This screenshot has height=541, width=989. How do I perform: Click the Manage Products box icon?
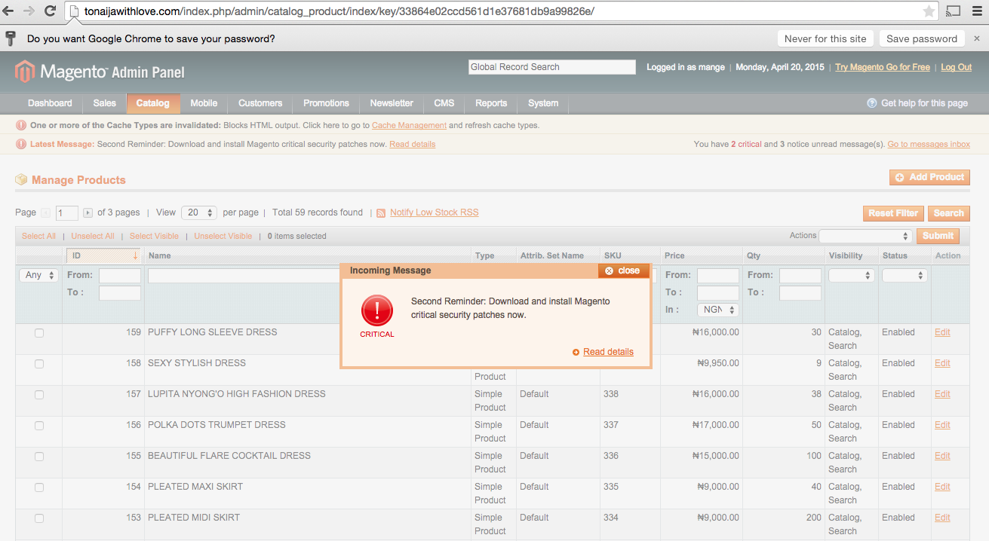coord(21,180)
